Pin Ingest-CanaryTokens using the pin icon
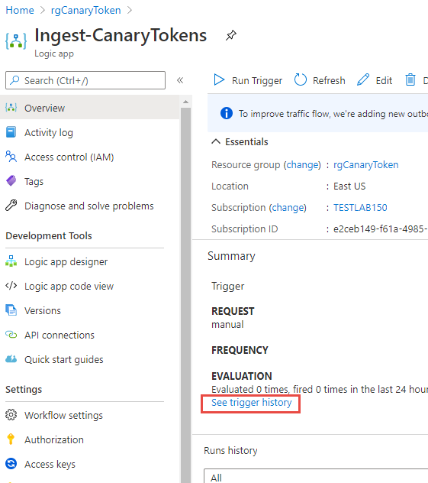Screen dimensions: 428x483 [x=231, y=35]
